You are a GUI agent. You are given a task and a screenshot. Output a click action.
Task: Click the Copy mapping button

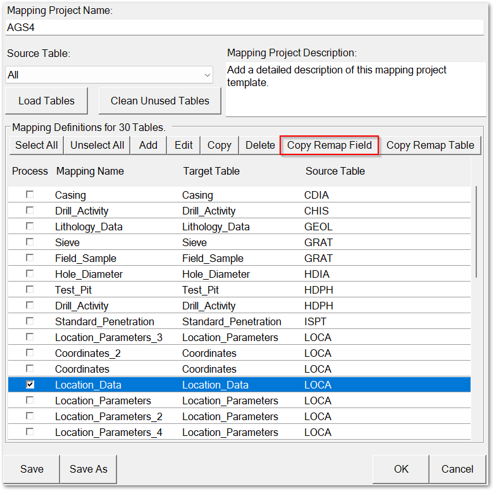pyautogui.click(x=219, y=146)
